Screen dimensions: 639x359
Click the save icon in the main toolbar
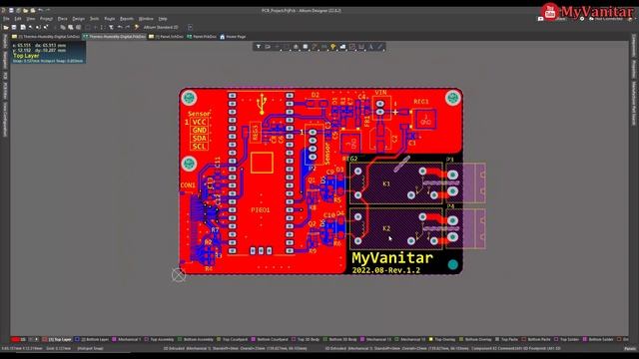(14, 27)
